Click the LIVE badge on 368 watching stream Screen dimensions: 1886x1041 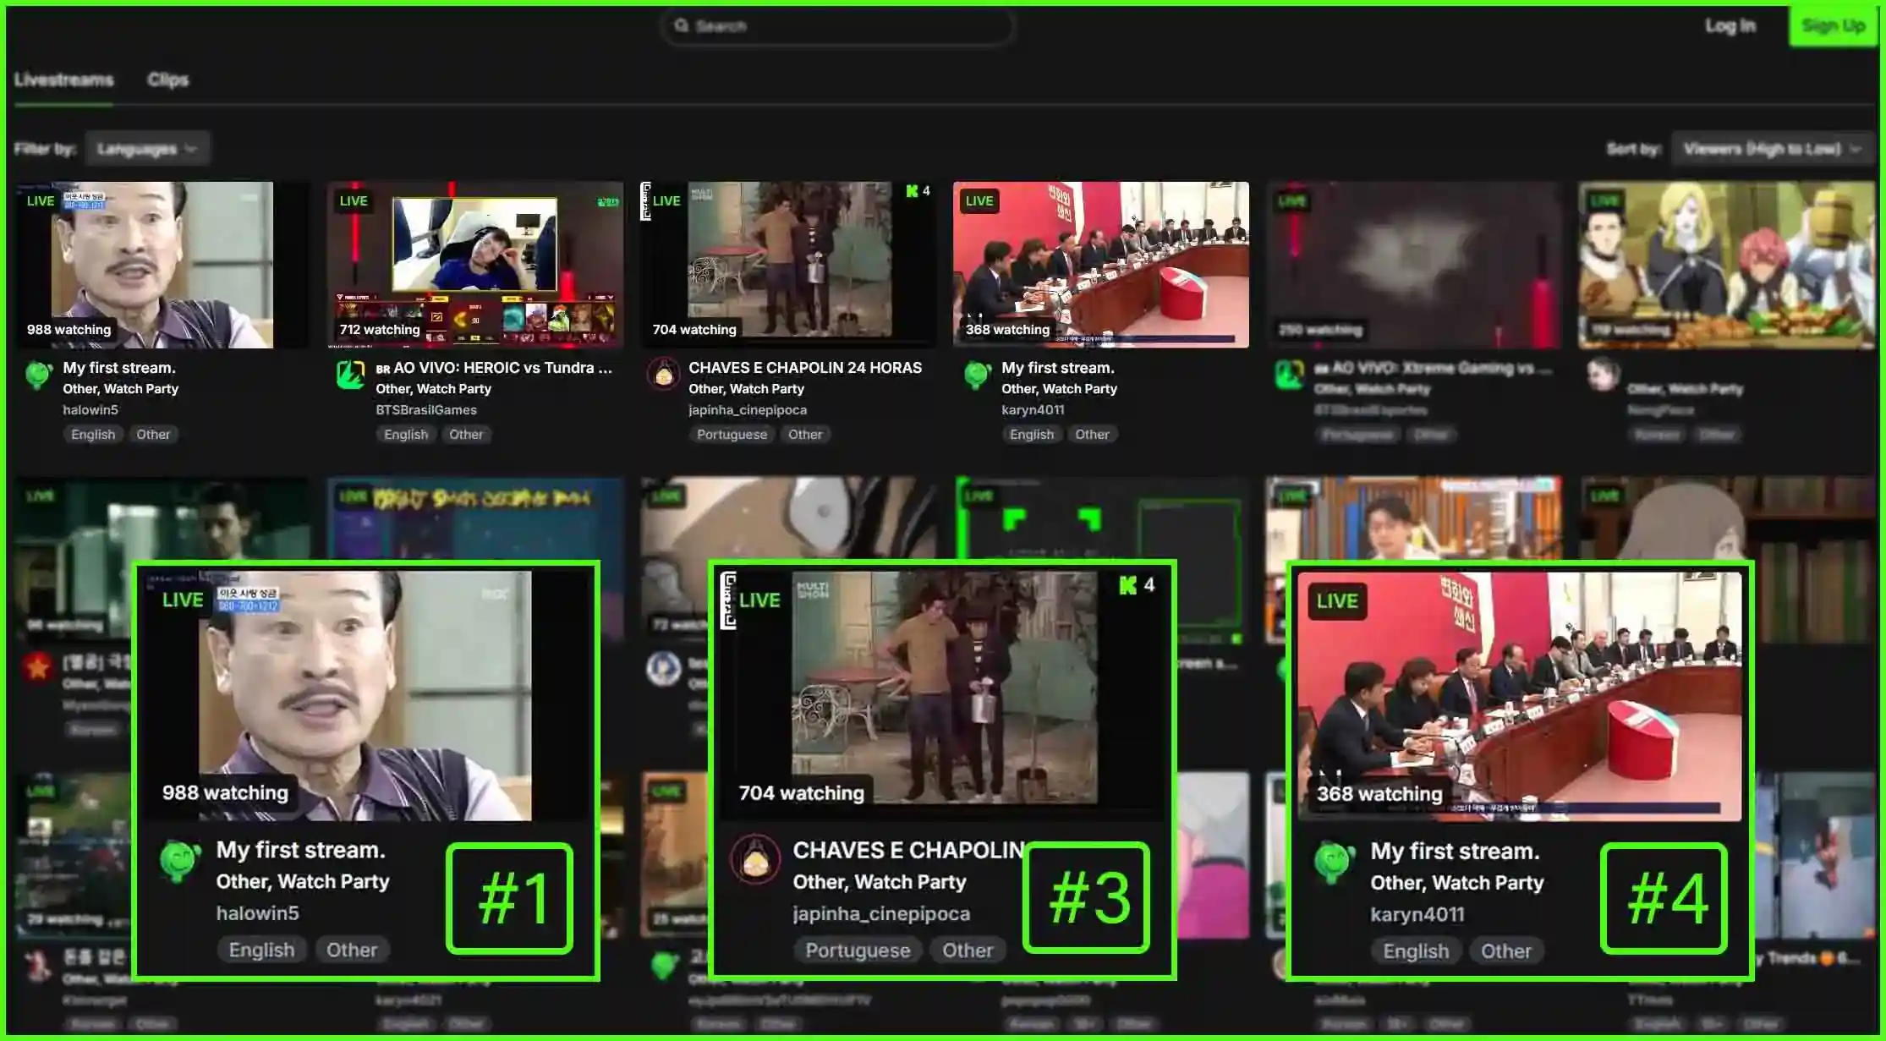tap(979, 201)
